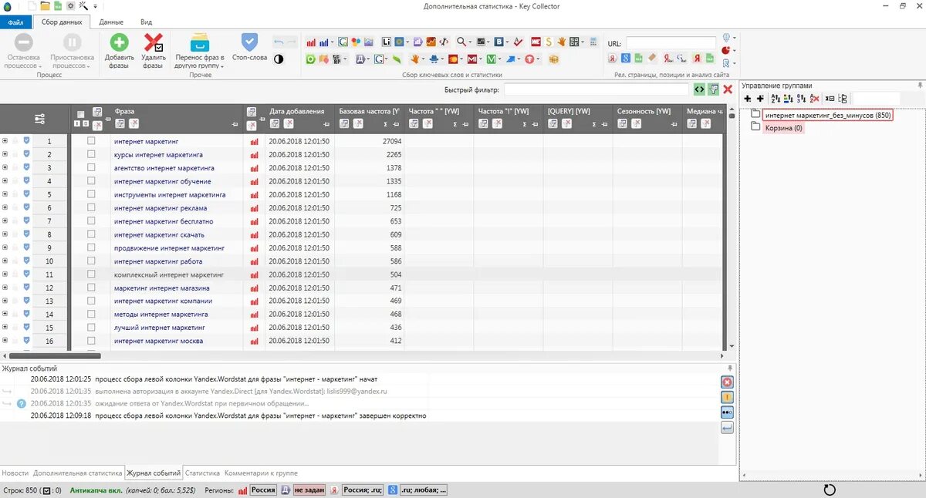Click the red code brackets icon
This screenshot has width=926, height=498.
click(x=444, y=42)
